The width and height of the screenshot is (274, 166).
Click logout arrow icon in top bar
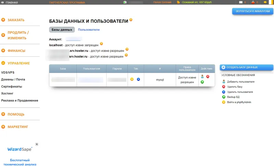pos(265,2)
